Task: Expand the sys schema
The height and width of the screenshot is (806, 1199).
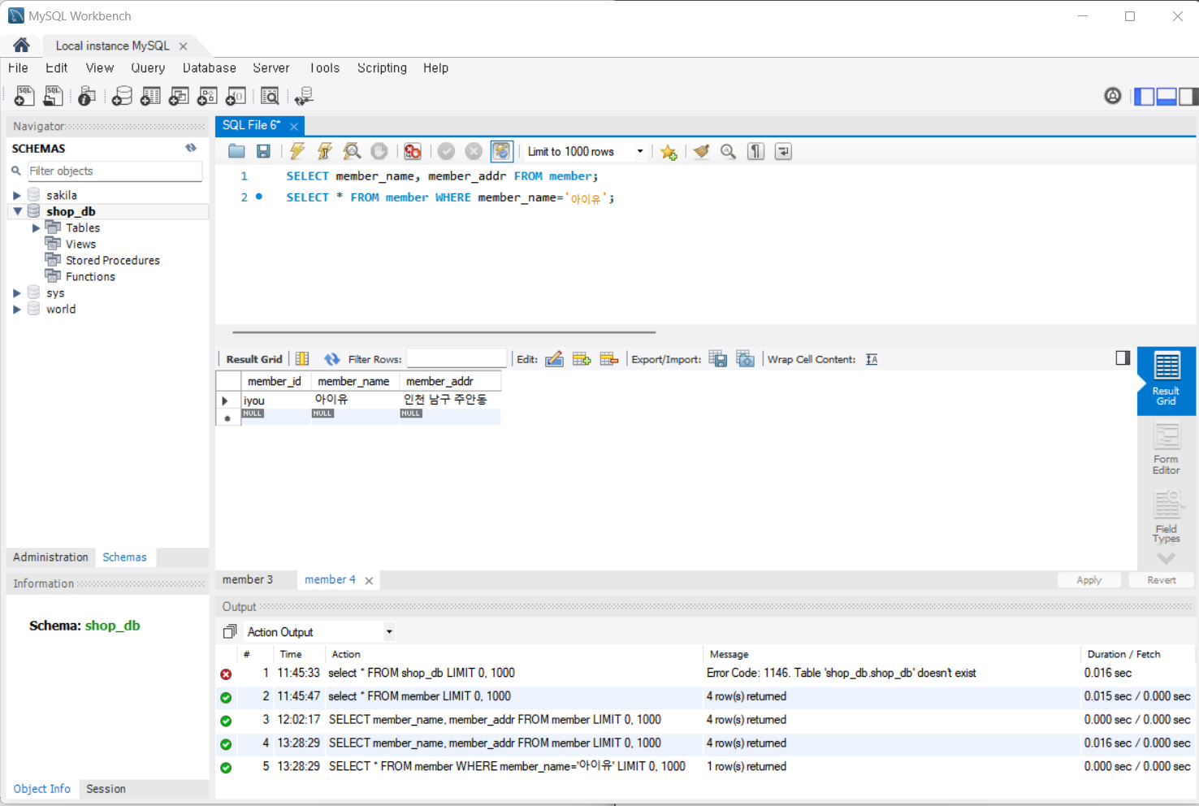Action: [17, 293]
